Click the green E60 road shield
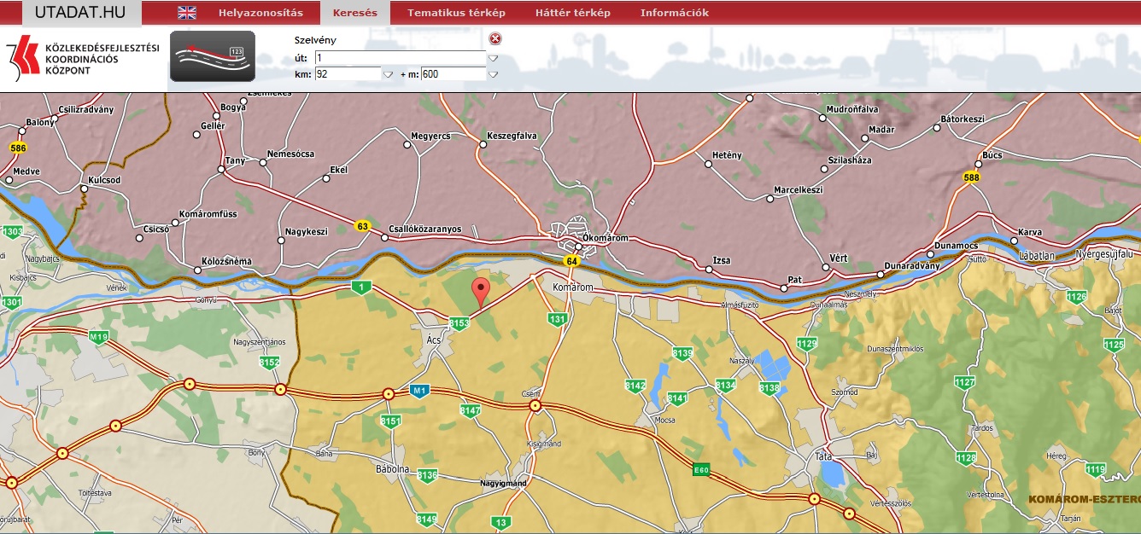This screenshot has height=534, width=1141. point(701,469)
